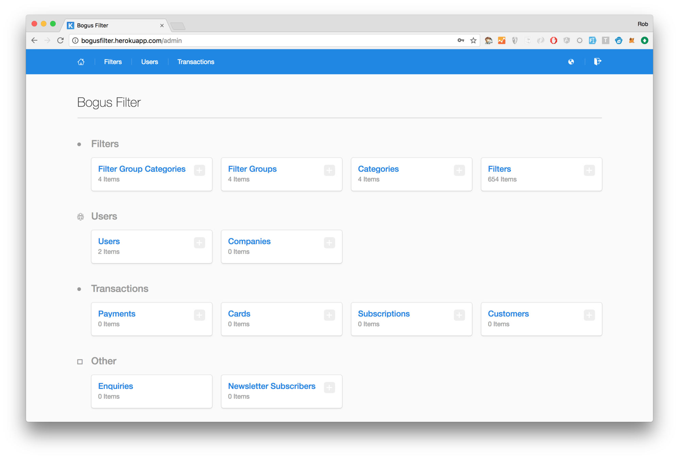The height and width of the screenshot is (459, 679).
Task: Click plus icon on Filters card
Action: 589,170
